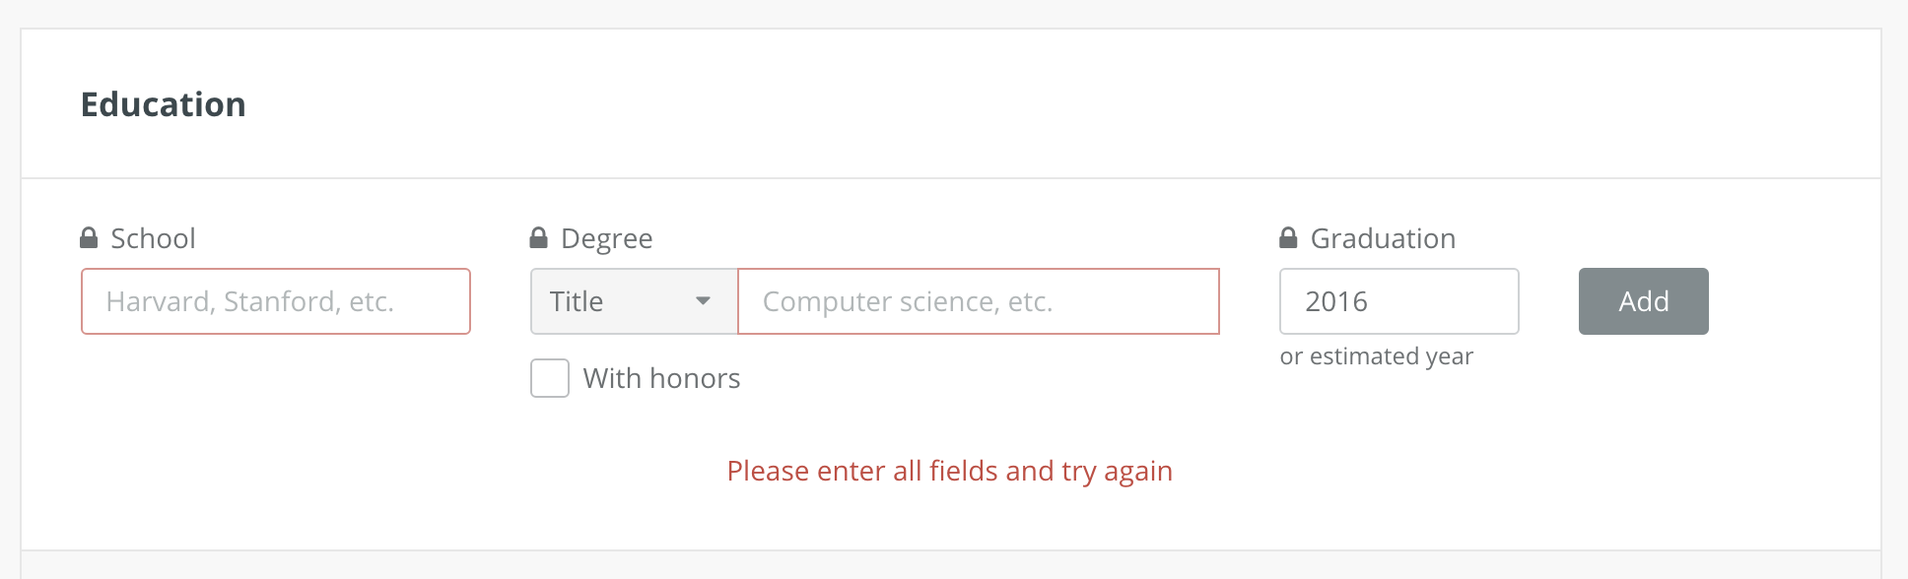Viewport: 1908px width, 579px height.
Task: Click the With honors label text
Action: coord(661,379)
